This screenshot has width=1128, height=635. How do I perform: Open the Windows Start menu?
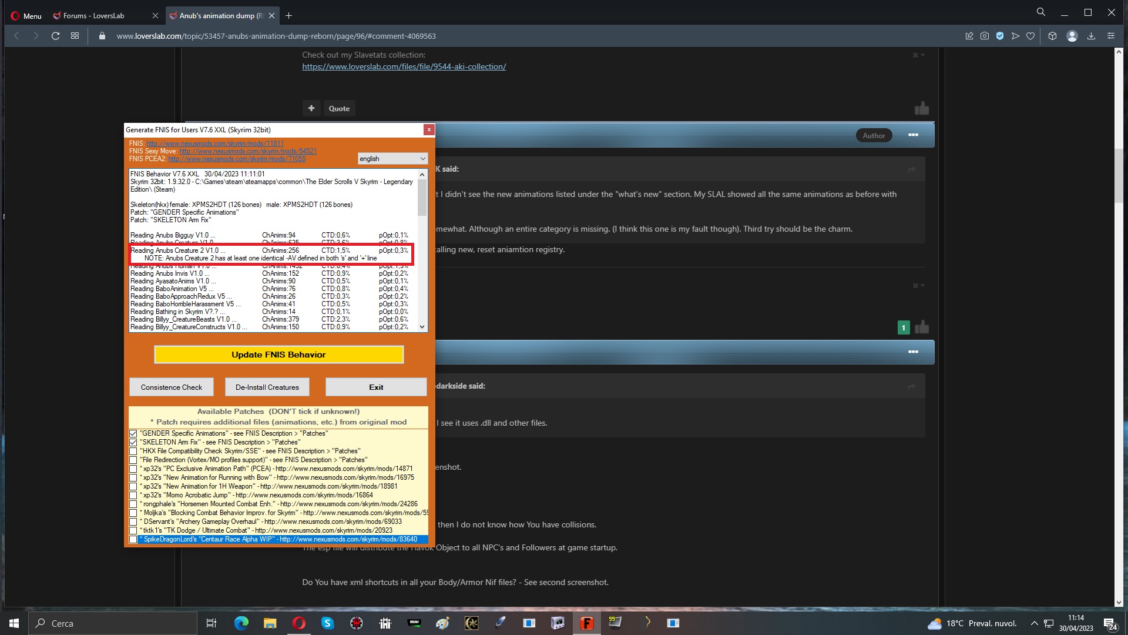point(14,623)
